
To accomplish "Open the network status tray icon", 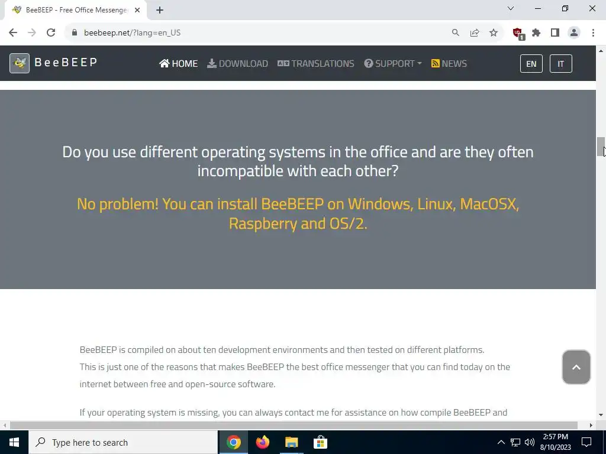I will 515,442.
